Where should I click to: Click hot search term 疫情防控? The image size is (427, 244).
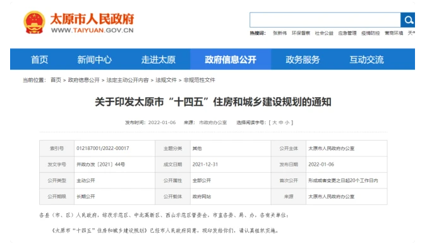coord(370,33)
